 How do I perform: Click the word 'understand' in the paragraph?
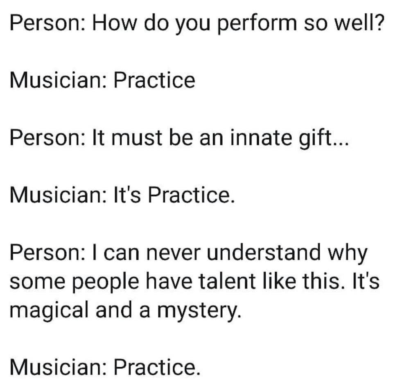point(264,252)
